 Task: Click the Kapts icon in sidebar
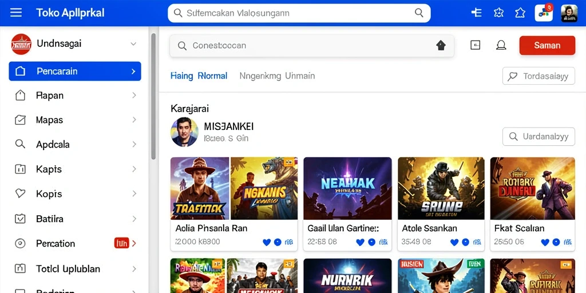point(20,169)
